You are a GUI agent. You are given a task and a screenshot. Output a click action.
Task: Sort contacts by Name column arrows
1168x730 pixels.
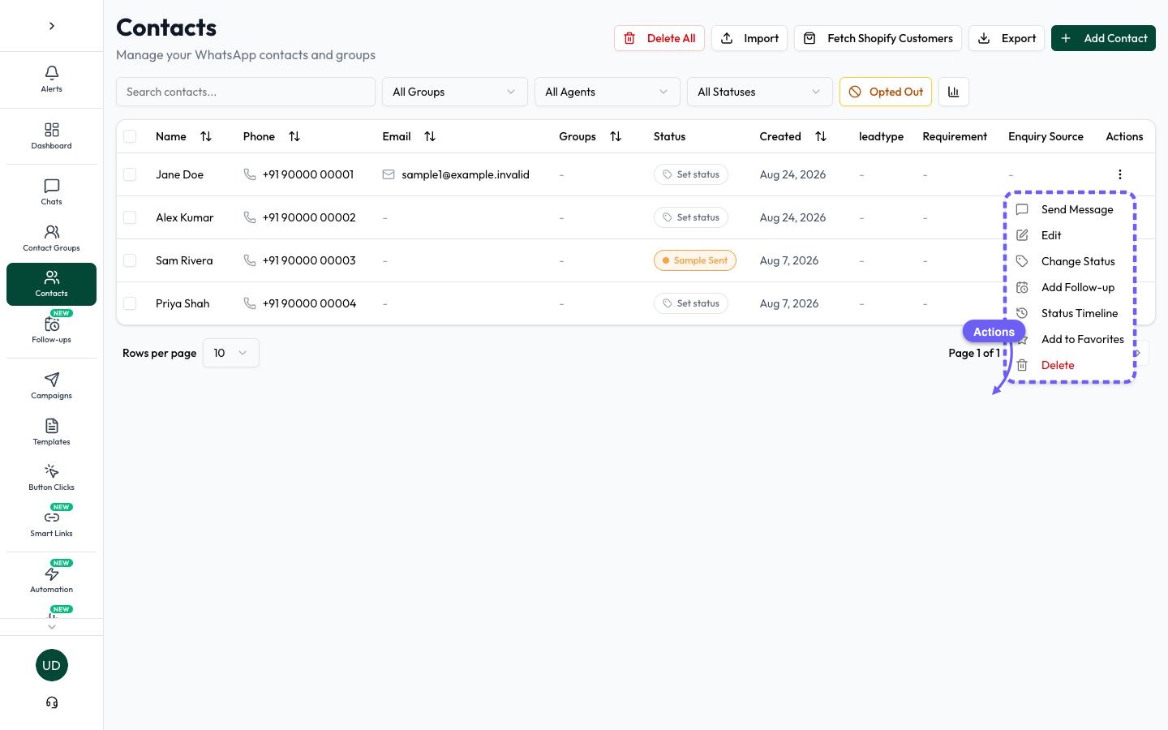click(206, 136)
